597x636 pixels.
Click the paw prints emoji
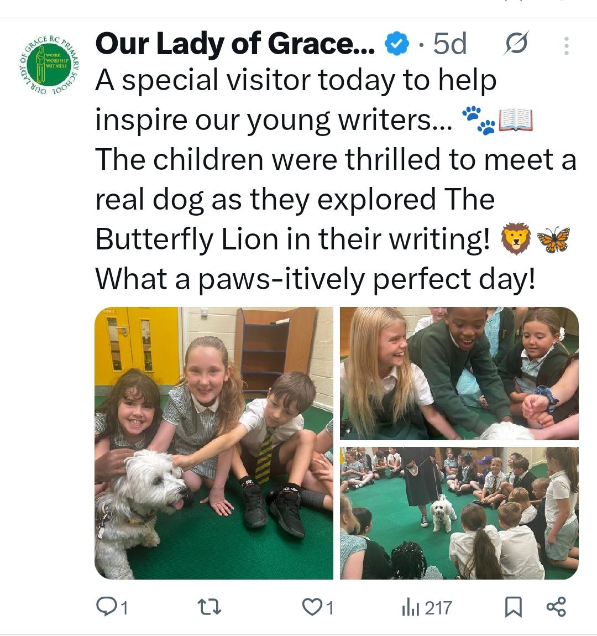click(479, 120)
